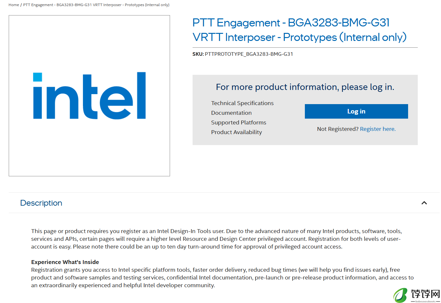Image resolution: width=441 pixels, height=303 pixels.
Task: Open the Home breadcrumb link
Action: pos(14,5)
